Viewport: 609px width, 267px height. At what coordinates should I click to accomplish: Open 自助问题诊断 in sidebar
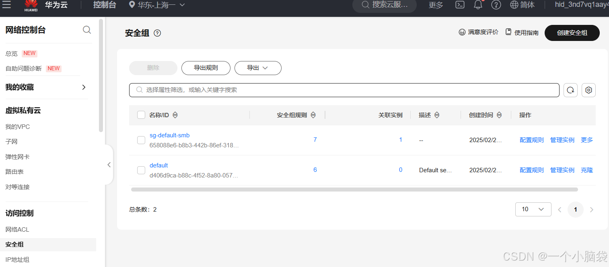click(23, 69)
